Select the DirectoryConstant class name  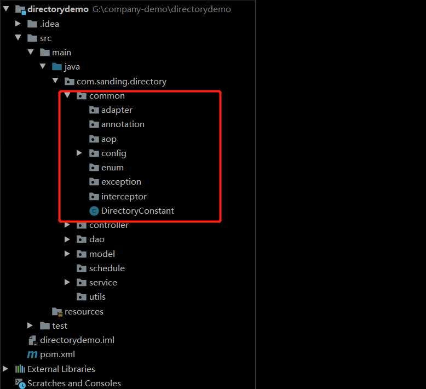pyautogui.click(x=137, y=211)
